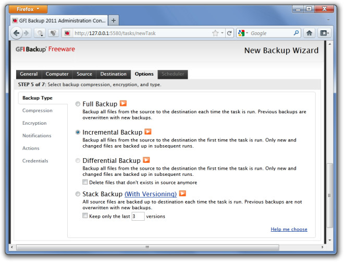This screenshot has height=262, width=344.
Task: Open a new tab with the plus button
Action: tap(114, 21)
